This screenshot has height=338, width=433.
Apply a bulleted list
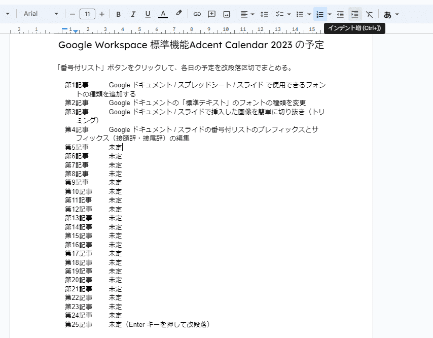[300, 14]
